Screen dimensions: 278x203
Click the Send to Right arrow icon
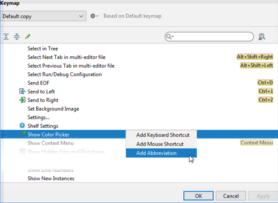pos(22,100)
